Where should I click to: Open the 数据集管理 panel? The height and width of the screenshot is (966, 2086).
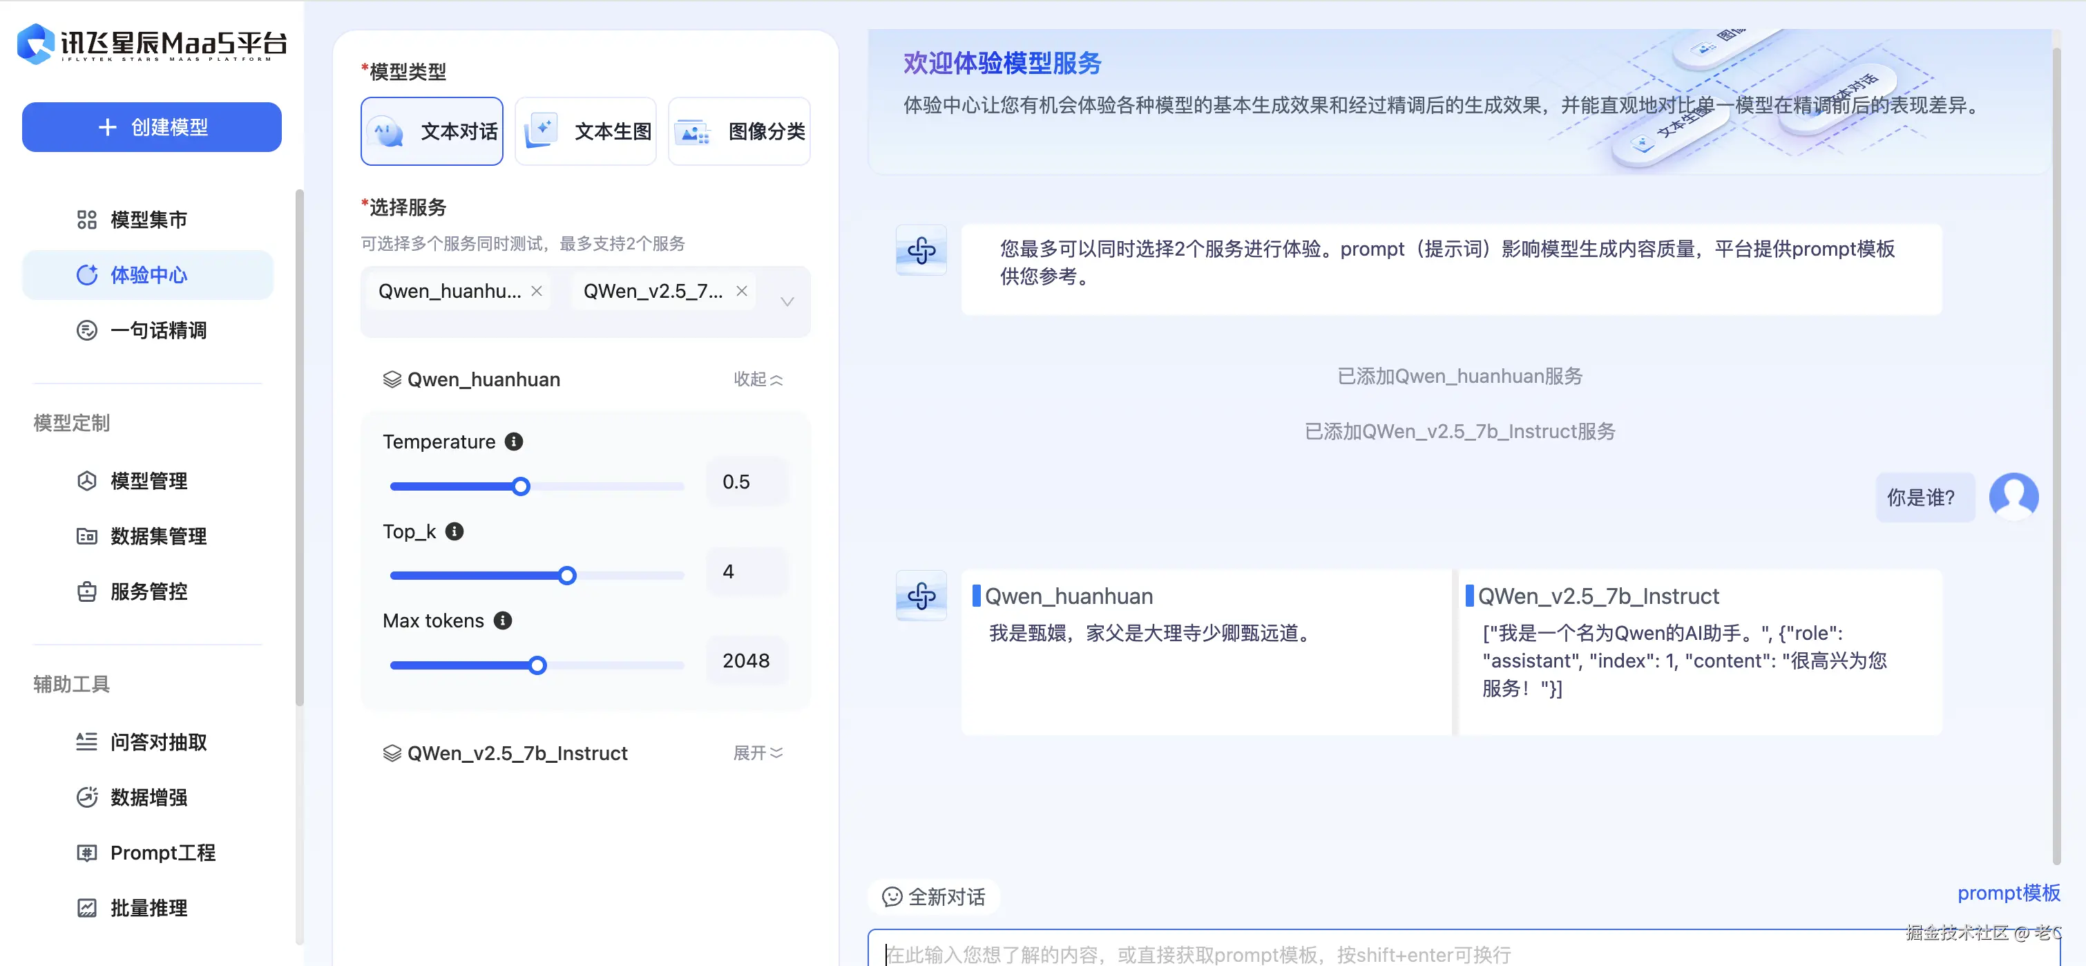tap(159, 536)
